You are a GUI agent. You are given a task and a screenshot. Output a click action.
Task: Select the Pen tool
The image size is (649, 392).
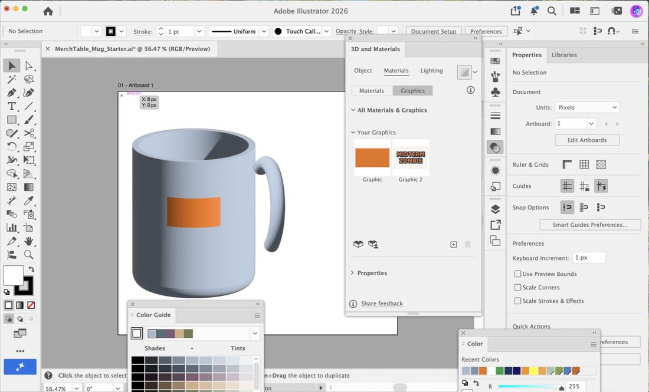coord(12,93)
